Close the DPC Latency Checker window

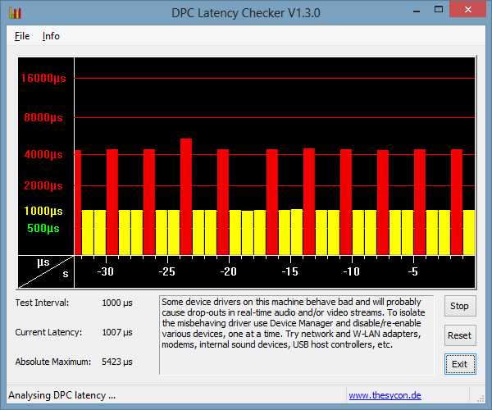[467, 9]
